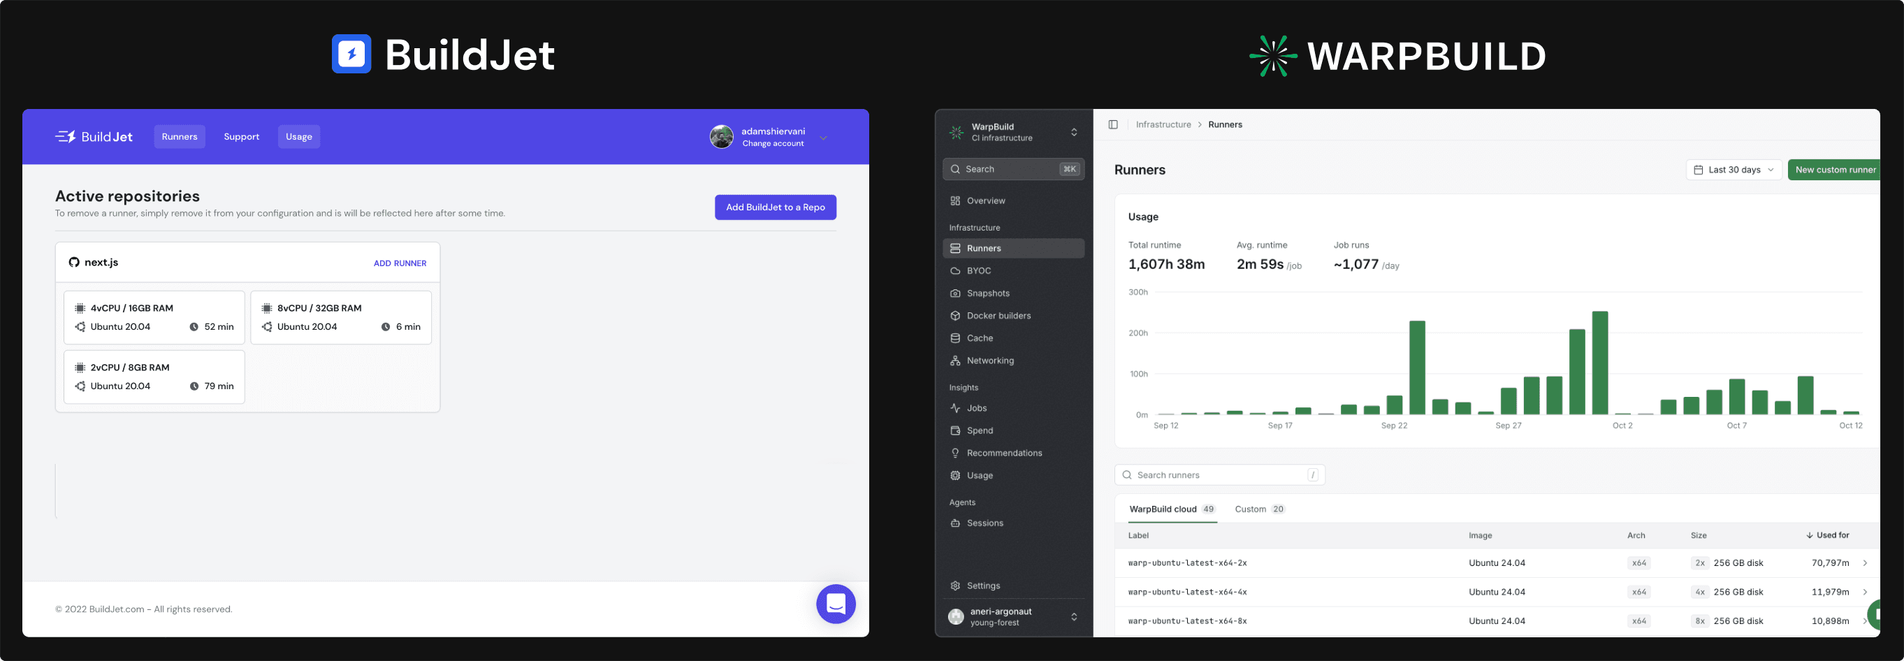The height and width of the screenshot is (661, 1904).
Task: Switch to Custom runners tab
Action: 1260,509
